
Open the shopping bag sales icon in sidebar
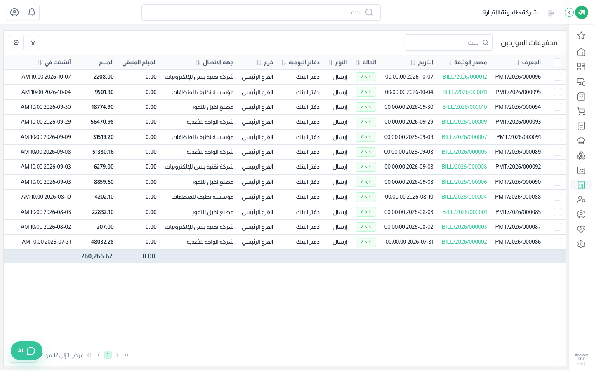(581, 96)
